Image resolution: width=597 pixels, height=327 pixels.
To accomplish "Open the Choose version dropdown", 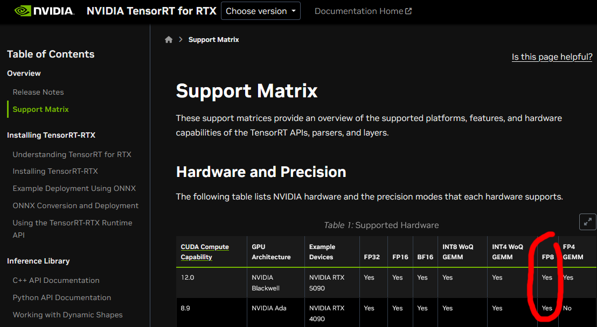I will coord(261,11).
